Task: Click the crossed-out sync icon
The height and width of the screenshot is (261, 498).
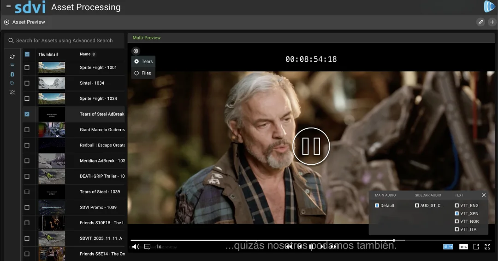Action: (x=12, y=93)
